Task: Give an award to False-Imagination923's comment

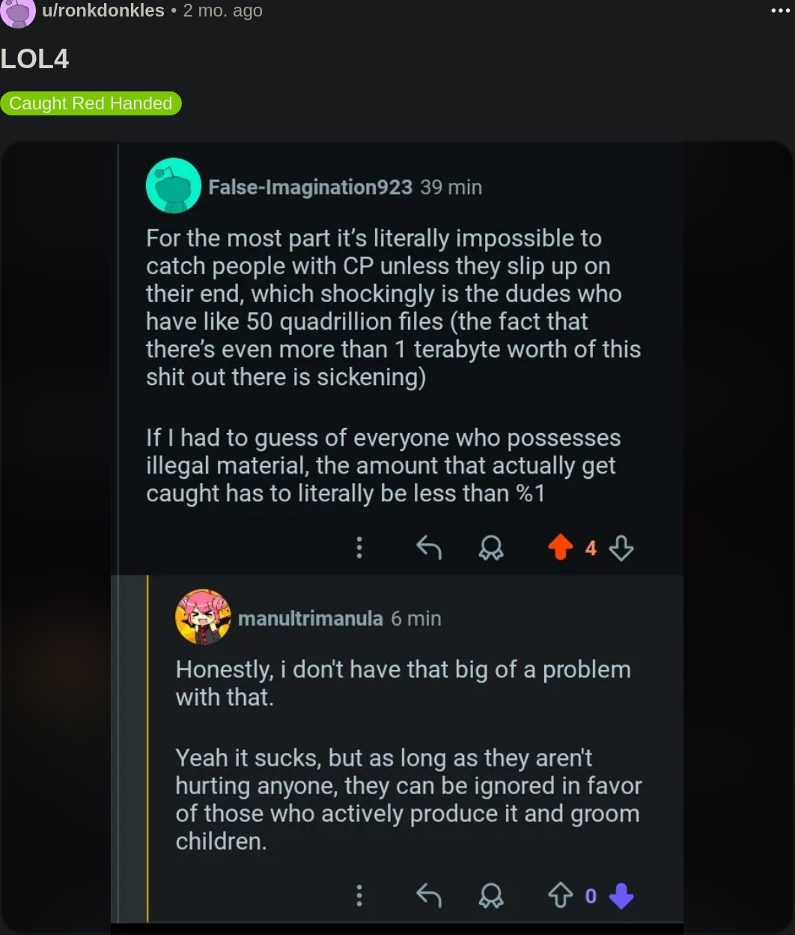Action: [x=491, y=548]
